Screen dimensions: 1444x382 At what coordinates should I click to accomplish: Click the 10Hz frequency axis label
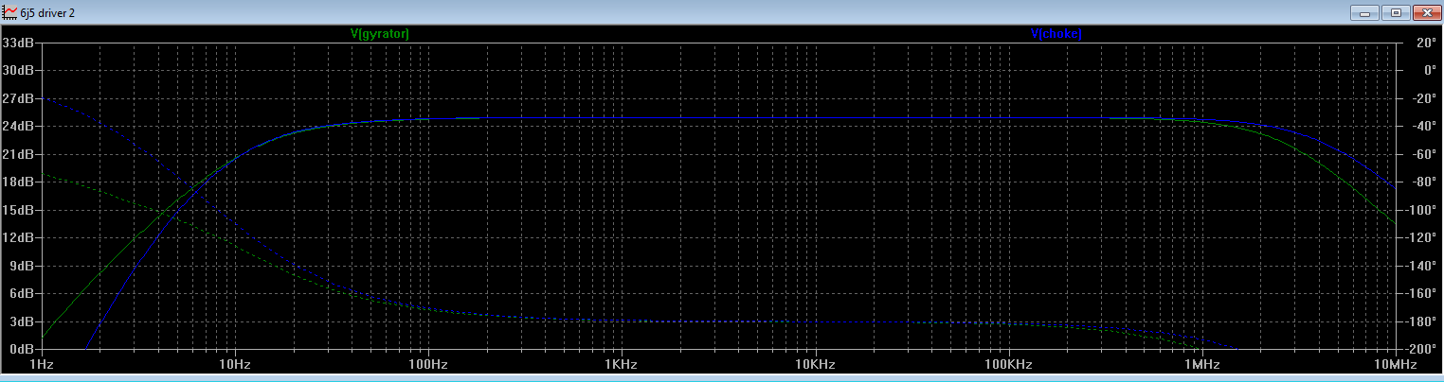235,365
